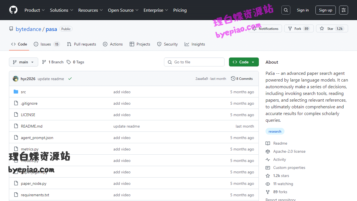This screenshot has width=357, height=201.
Task: Expand the Resources menu
Action: tap(91, 10)
